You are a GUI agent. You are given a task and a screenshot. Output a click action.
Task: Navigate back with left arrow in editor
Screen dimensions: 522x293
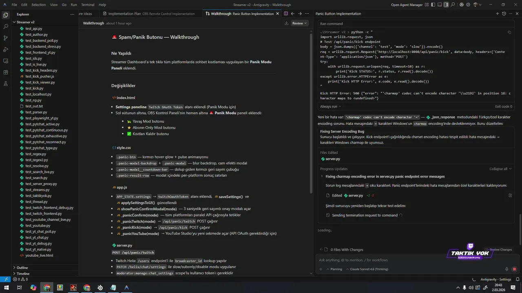[292, 13]
